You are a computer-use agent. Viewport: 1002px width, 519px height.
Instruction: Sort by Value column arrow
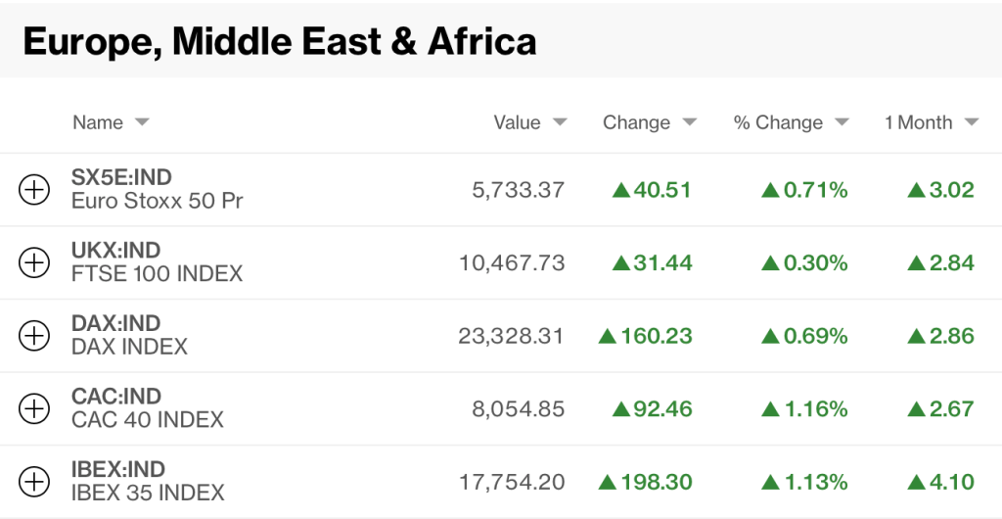click(x=560, y=122)
